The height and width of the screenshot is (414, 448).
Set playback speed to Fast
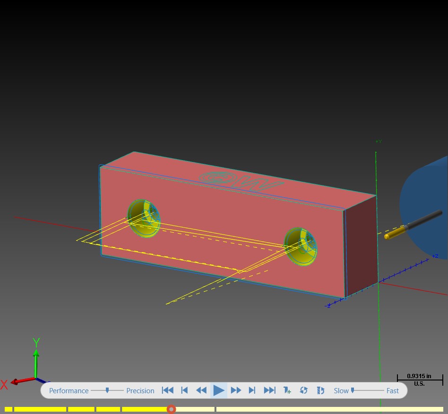pos(392,390)
